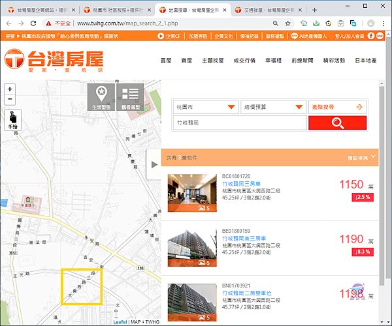Open the 成交行情 menu
Viewport: 392px width, 326px height.
click(244, 61)
